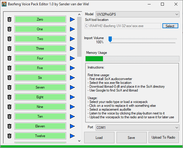Play the Ten voice sample
The image size is (183, 148).
[72, 116]
